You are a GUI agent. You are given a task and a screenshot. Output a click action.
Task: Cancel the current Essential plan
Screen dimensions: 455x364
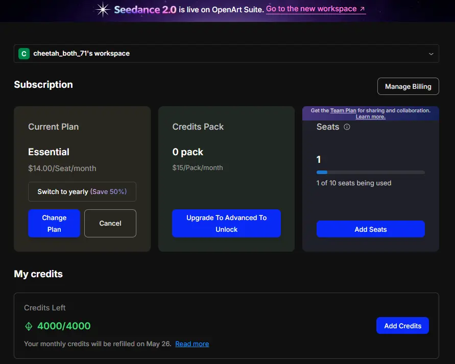(x=110, y=223)
